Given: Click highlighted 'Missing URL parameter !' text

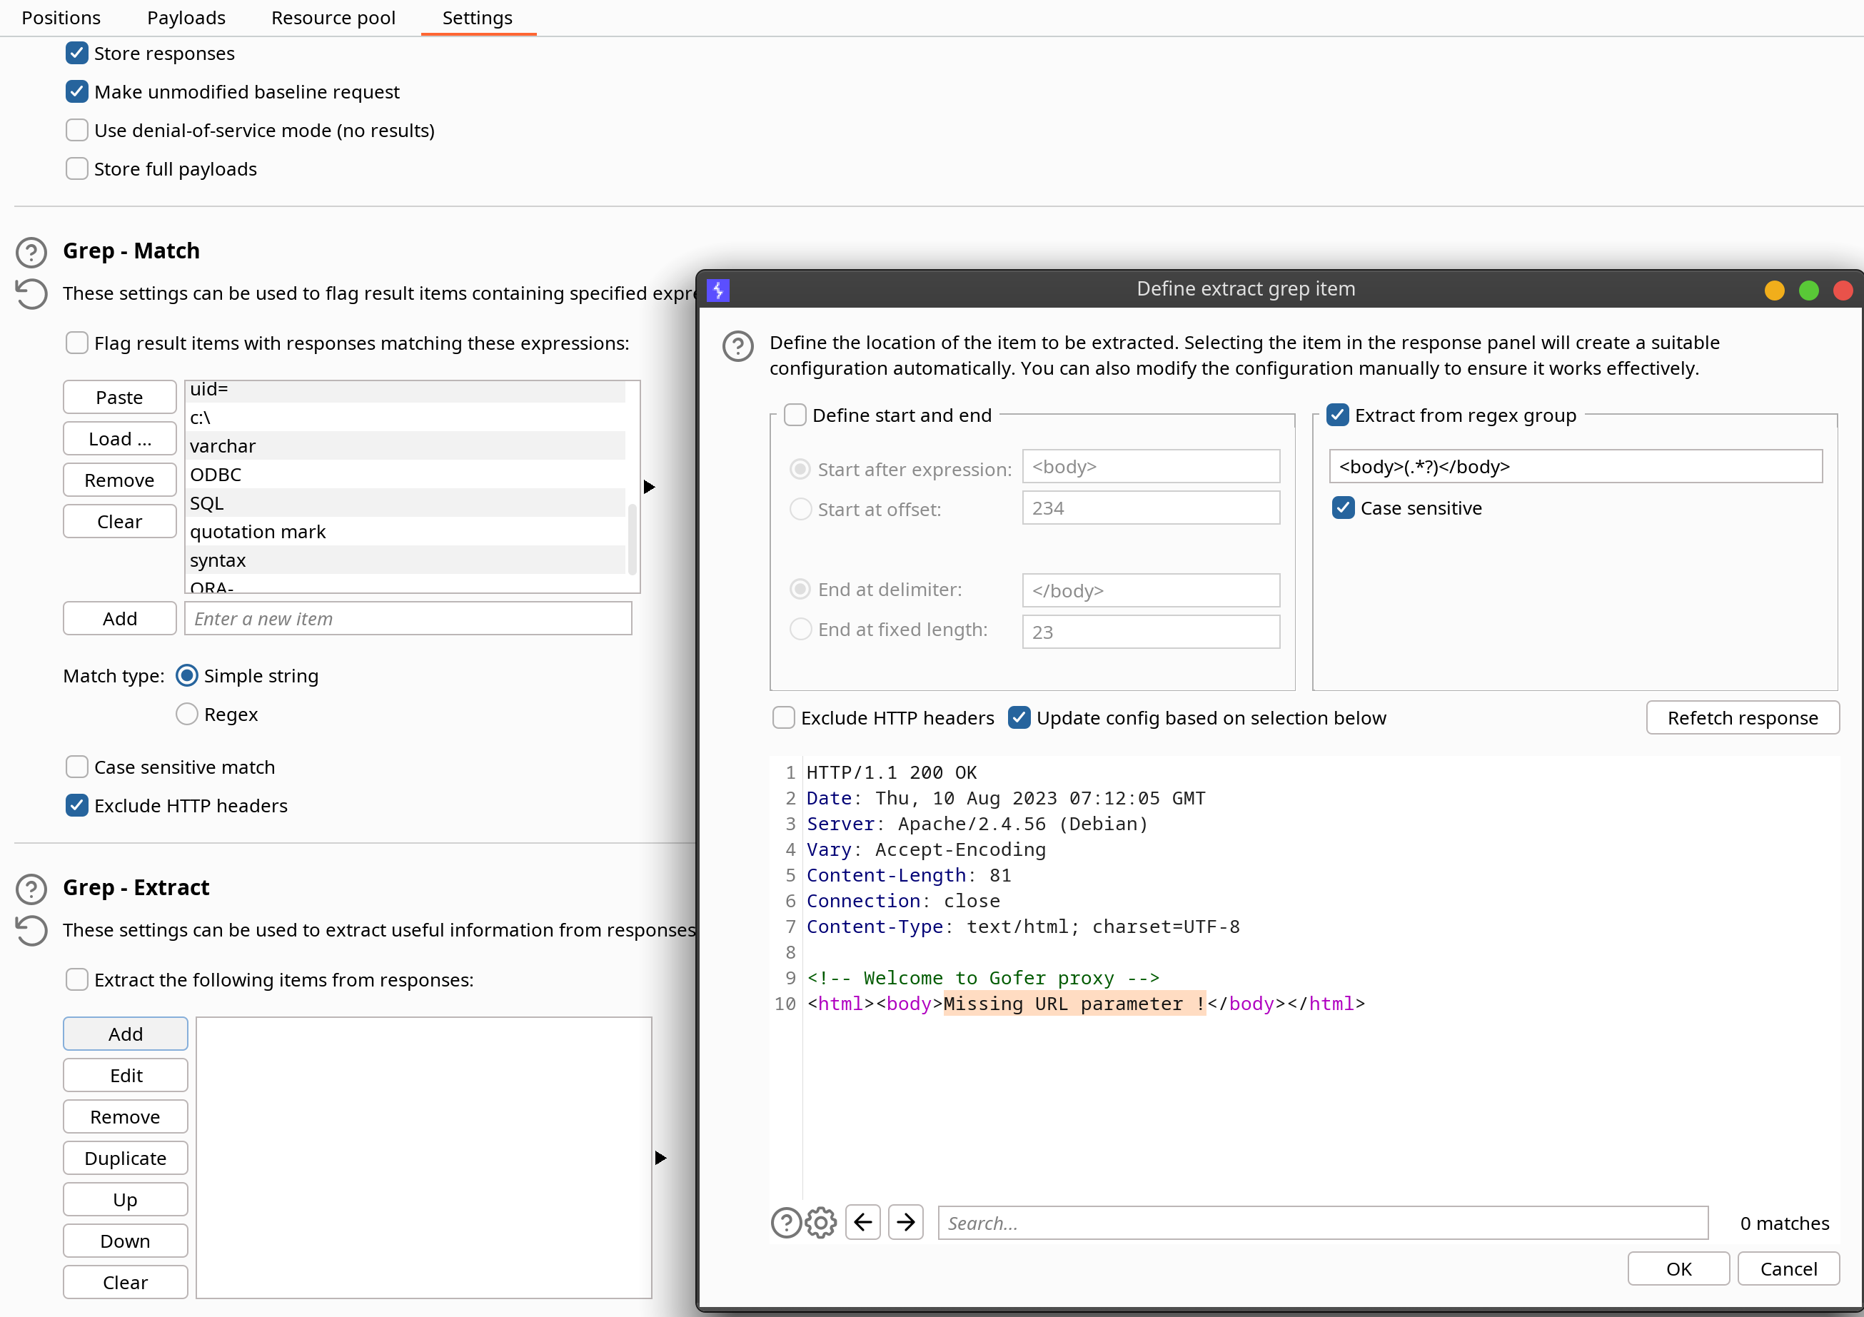Looking at the screenshot, I should (x=1074, y=1004).
